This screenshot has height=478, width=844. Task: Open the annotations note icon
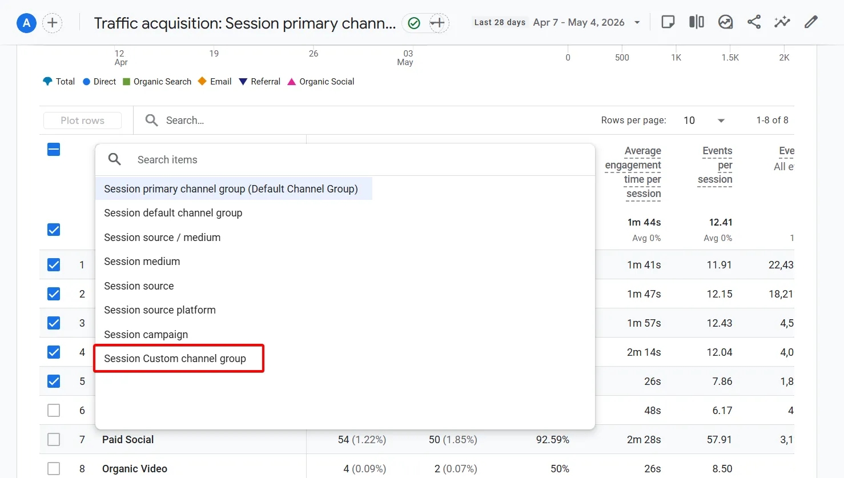[x=668, y=22]
